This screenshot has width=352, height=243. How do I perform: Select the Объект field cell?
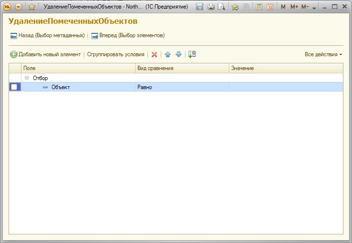[x=78, y=87]
